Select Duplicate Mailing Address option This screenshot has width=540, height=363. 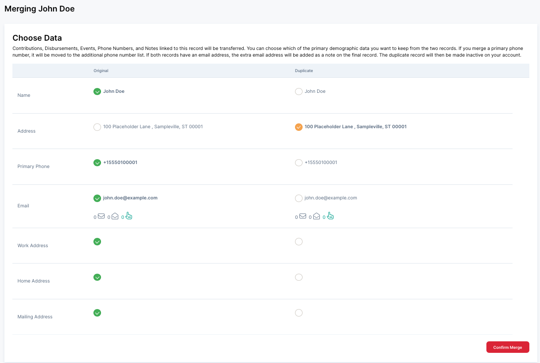tap(299, 313)
